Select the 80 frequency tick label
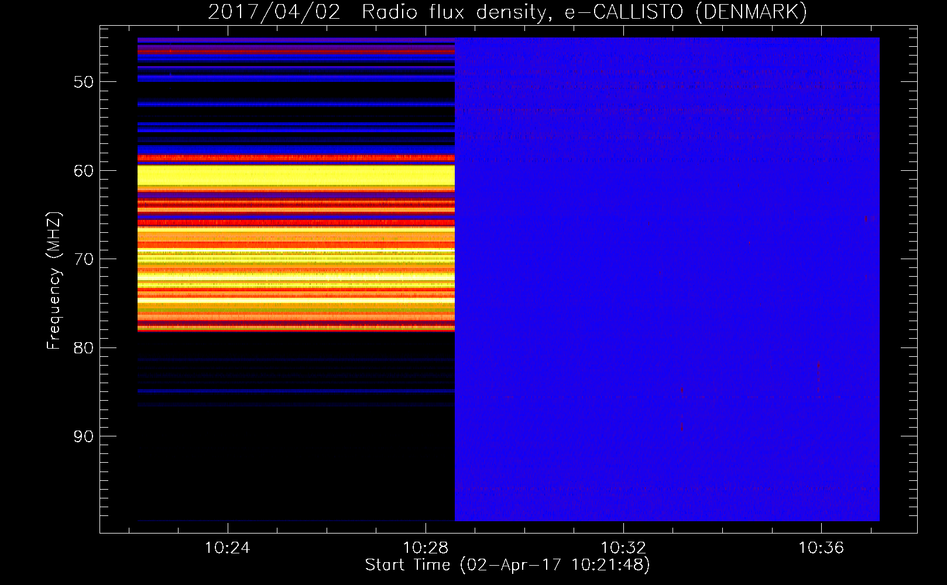The width and height of the screenshot is (947, 585). point(84,348)
